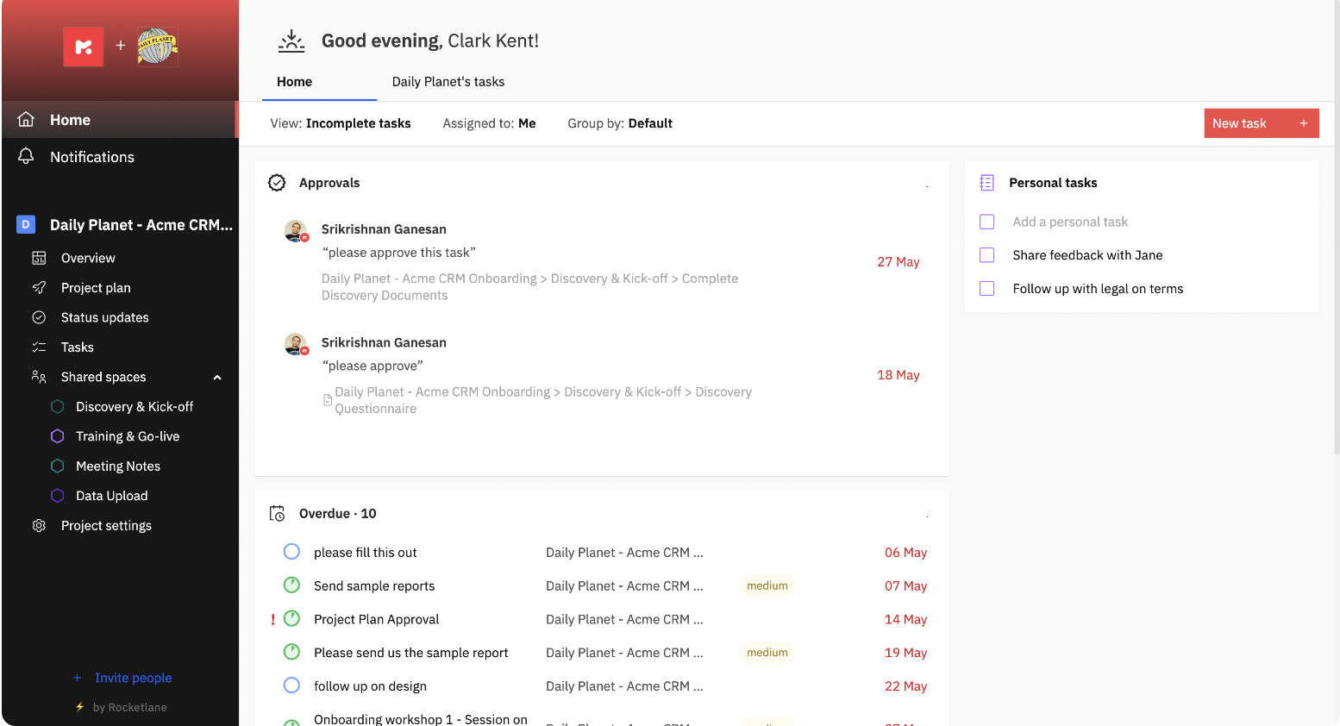
Task: Check off Share feedback with Jane
Action: 986,254
